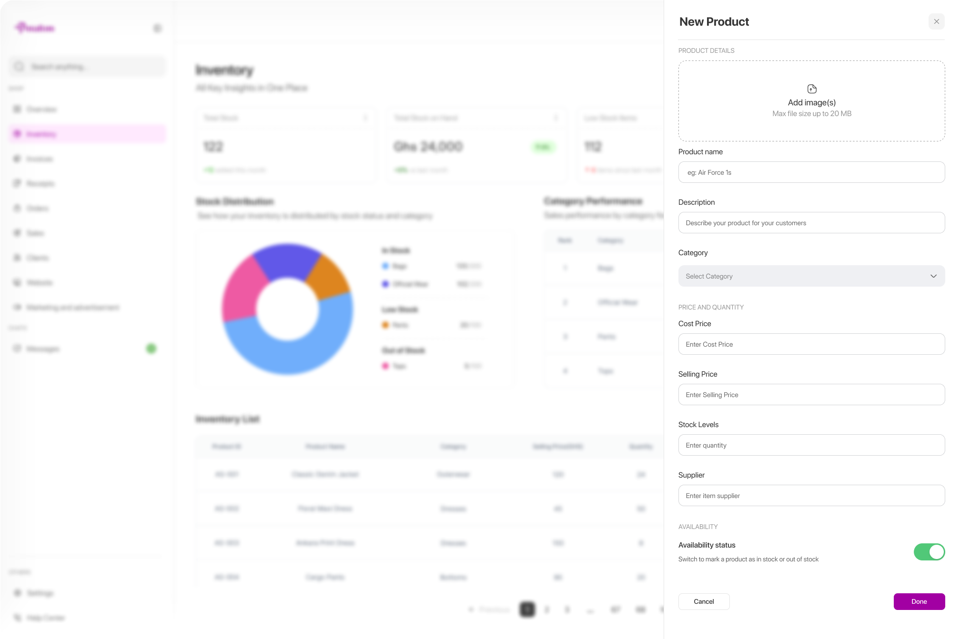This screenshot has height=639, width=960.
Task: Cancel the new product form
Action: (704, 601)
